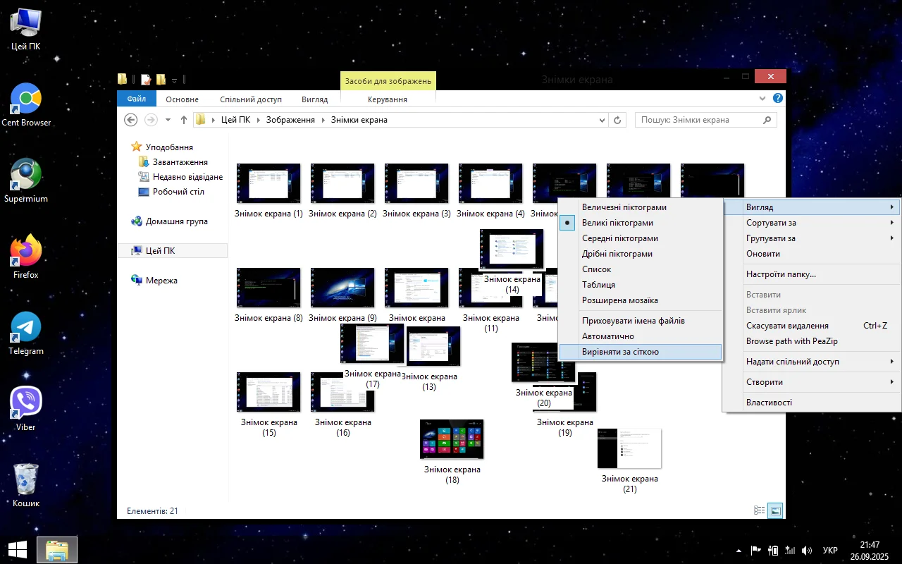This screenshot has width=902, height=564.
Task: Refresh the folder using address bar icon
Action: coord(617,120)
